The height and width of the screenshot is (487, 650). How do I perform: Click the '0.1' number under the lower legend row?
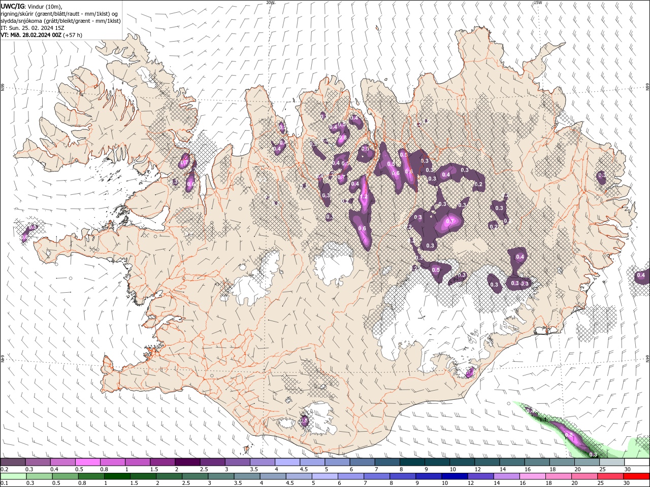[4, 483]
